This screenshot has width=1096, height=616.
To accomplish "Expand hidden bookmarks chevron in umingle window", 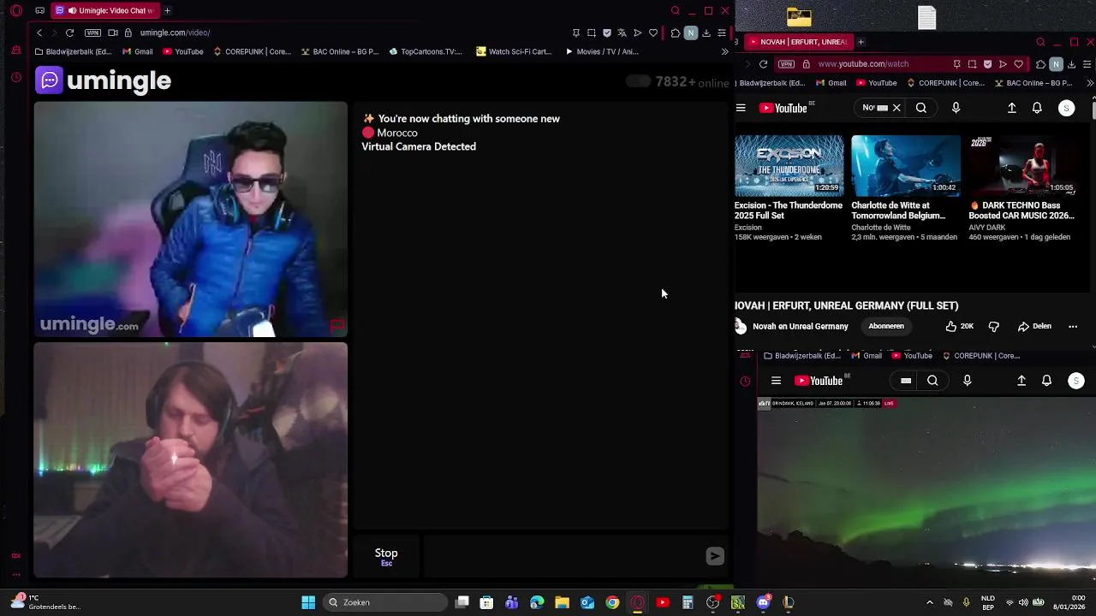I will 724,51.
